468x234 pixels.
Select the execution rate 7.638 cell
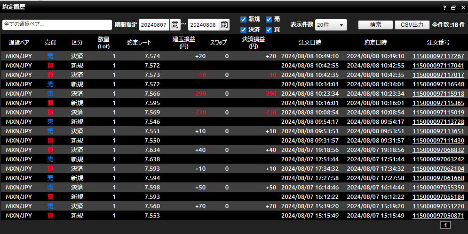click(x=152, y=159)
